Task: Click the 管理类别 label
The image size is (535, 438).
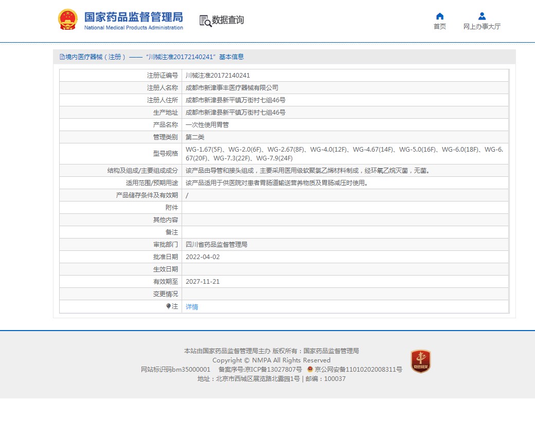Action: pyautogui.click(x=166, y=137)
